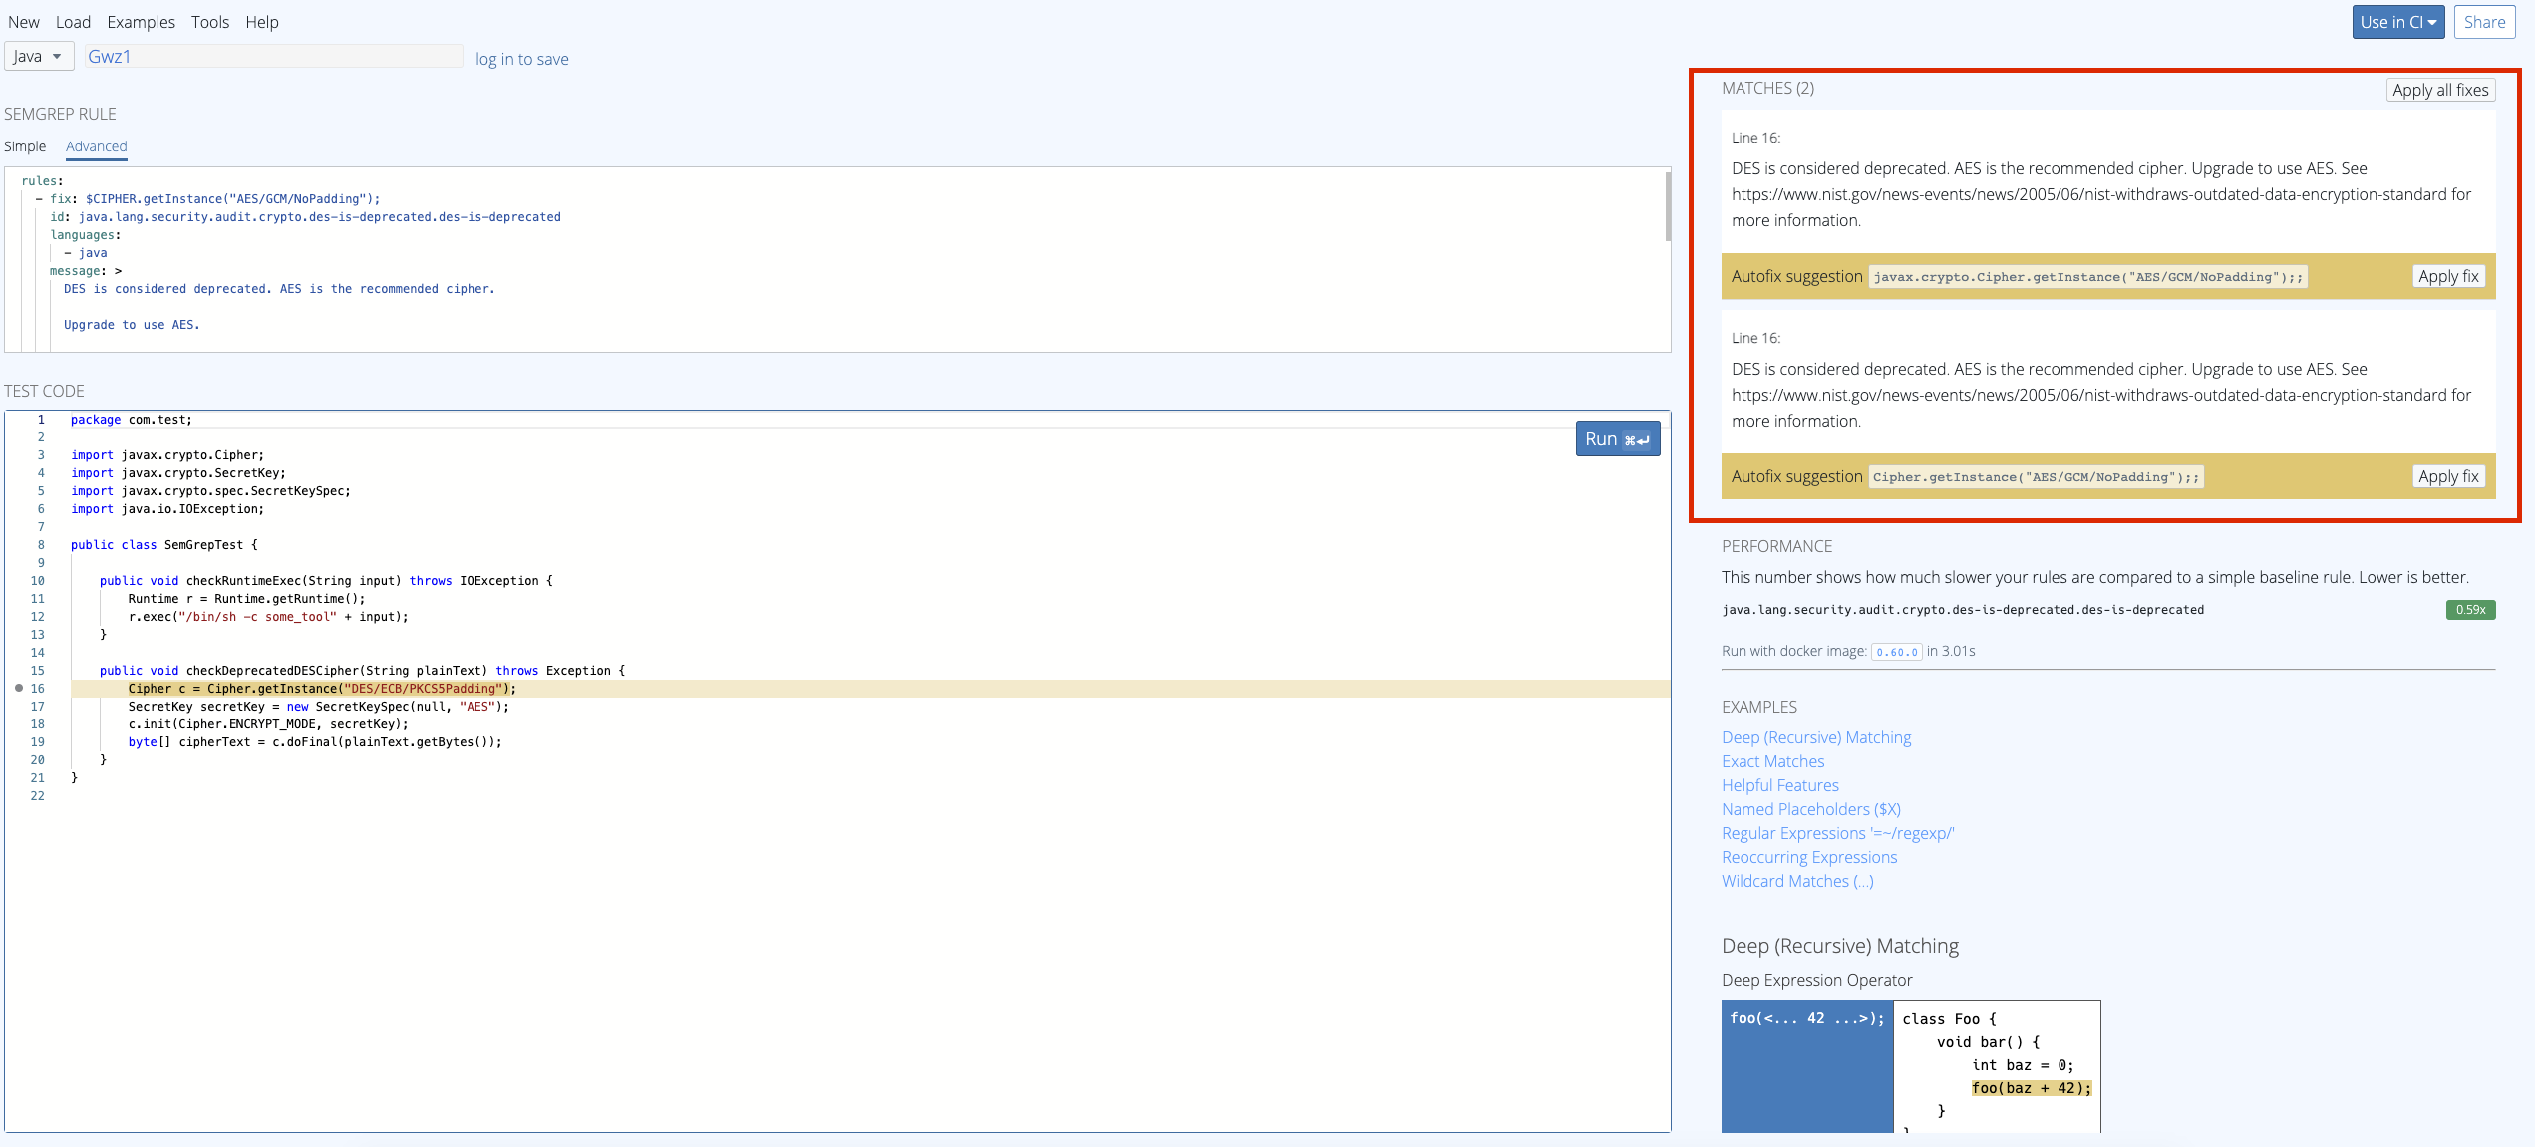
Task: Click the breakpoint dot on line 16
Action: [x=19, y=688]
